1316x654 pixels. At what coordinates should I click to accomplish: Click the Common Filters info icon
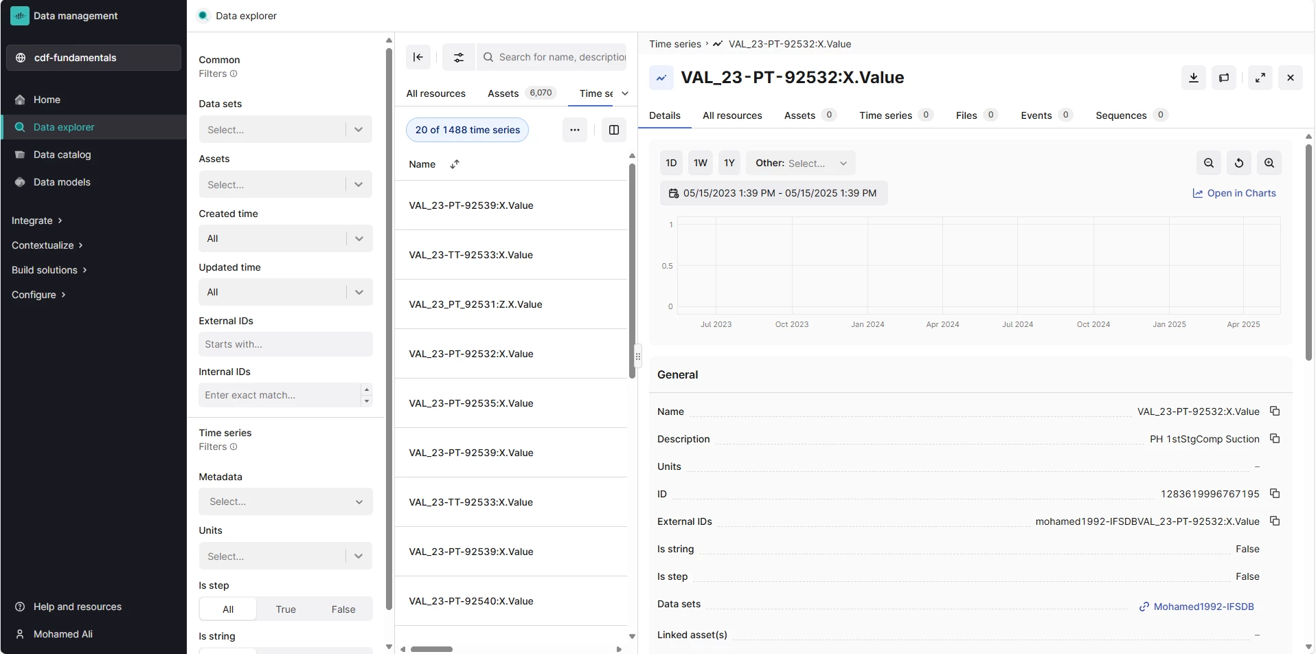pyautogui.click(x=234, y=74)
